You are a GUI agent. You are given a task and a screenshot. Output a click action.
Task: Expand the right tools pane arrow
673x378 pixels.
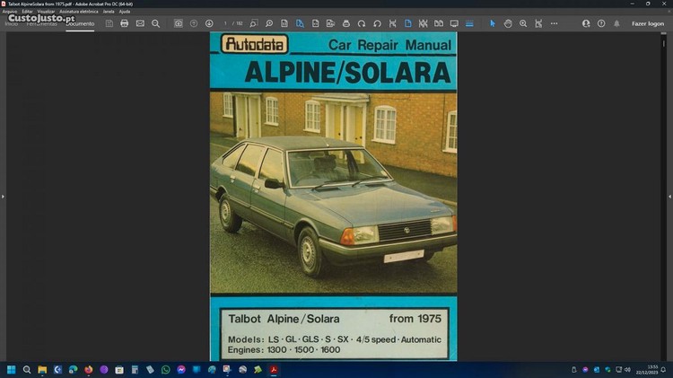669,196
